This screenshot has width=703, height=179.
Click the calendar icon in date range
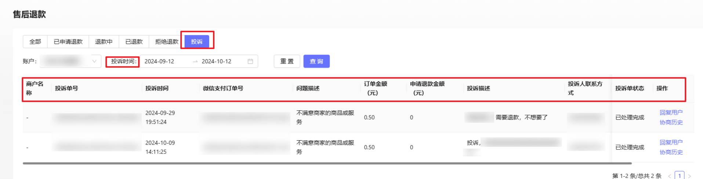pyautogui.click(x=250, y=61)
